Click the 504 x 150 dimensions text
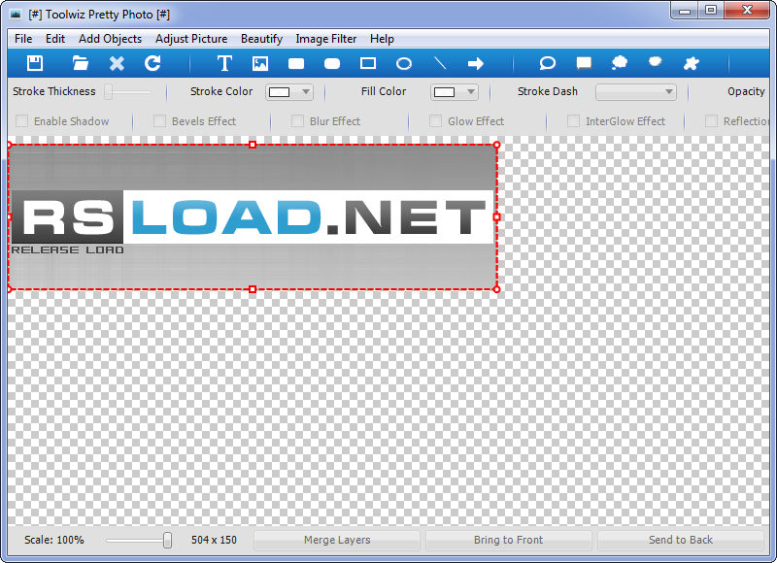 coord(214,540)
